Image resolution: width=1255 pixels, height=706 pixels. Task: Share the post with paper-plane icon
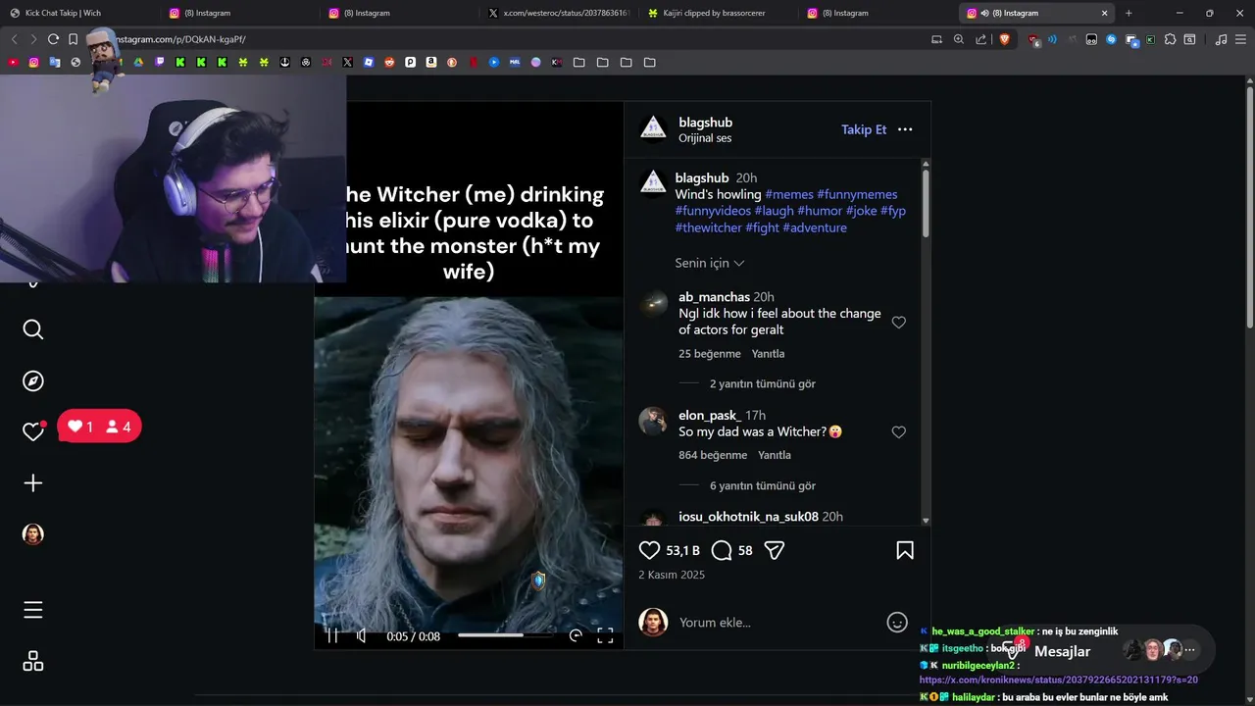pyautogui.click(x=775, y=551)
